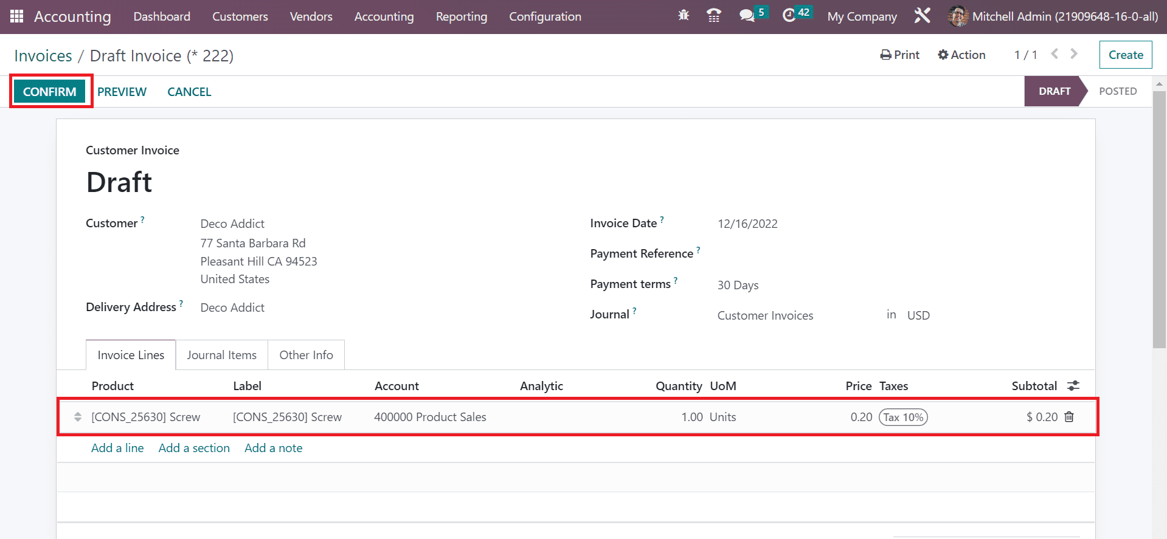Screen dimensions: 1167x539
Task: Open Delivery Address Deco Addict field
Action: tap(232, 307)
